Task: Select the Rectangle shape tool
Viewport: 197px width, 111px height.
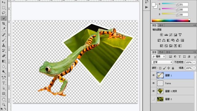Action: click(4, 93)
